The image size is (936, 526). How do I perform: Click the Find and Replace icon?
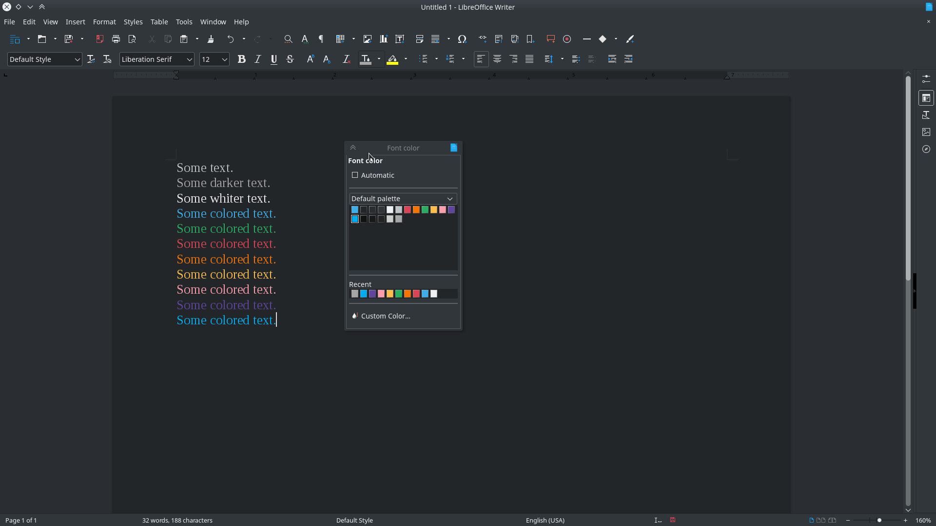point(287,39)
